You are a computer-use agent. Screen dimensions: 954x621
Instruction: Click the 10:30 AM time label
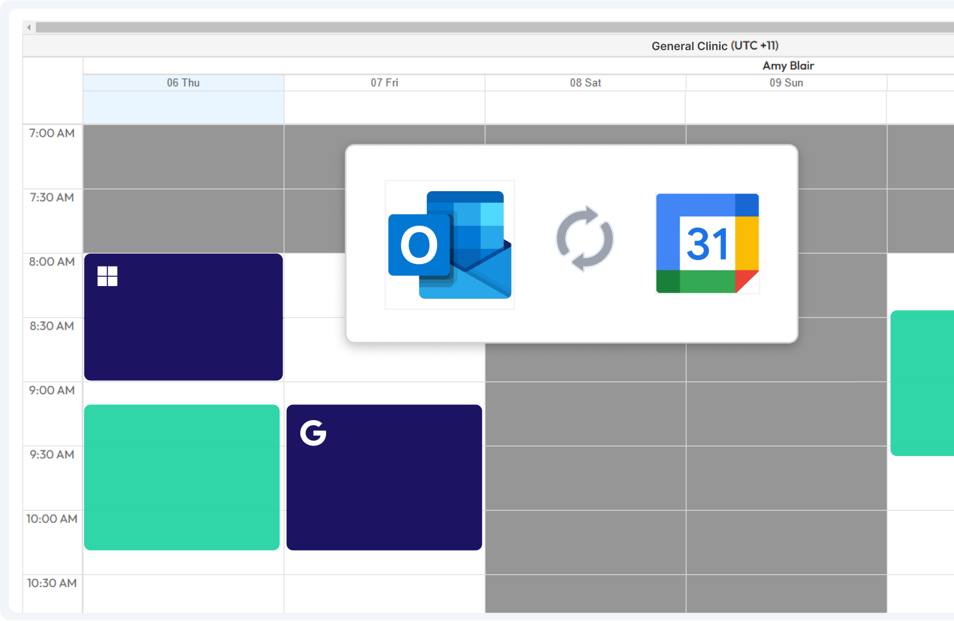click(52, 583)
